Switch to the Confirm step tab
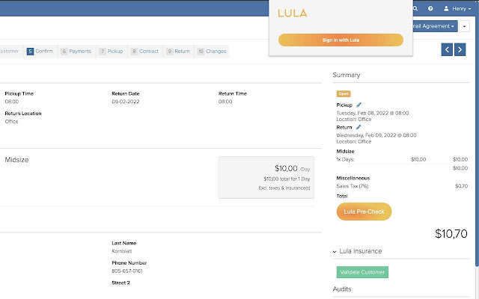The image size is (479, 299). coord(40,52)
